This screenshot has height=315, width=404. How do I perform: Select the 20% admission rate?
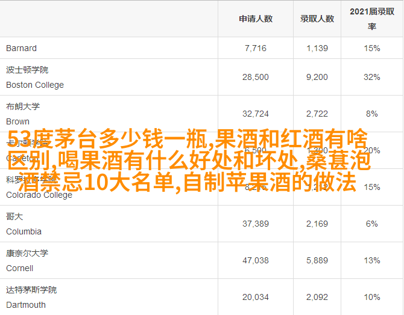click(x=372, y=150)
